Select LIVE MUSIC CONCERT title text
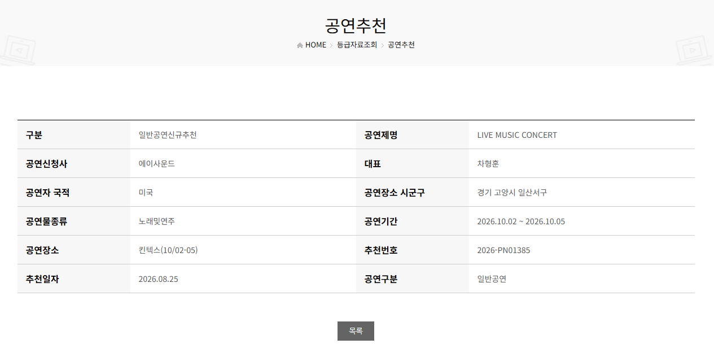 pos(517,135)
